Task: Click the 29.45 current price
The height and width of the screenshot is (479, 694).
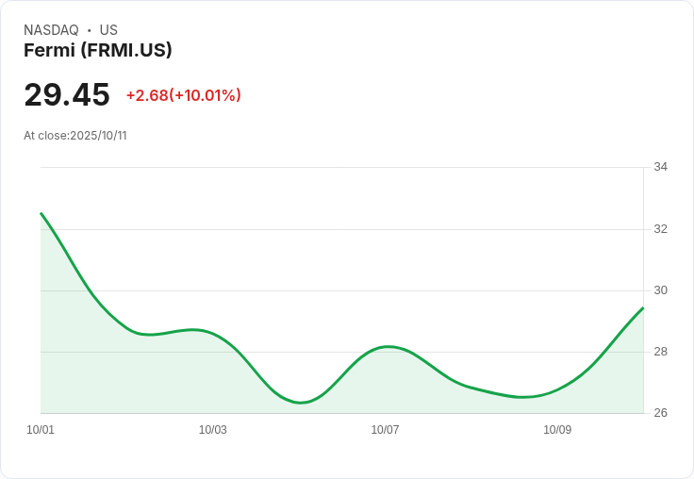Action: click(x=67, y=95)
